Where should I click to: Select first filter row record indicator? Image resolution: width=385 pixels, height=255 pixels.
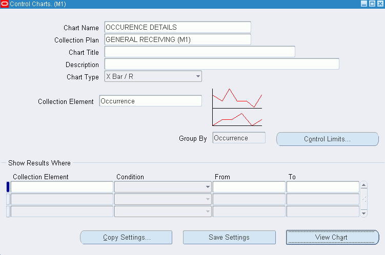(x=8, y=187)
